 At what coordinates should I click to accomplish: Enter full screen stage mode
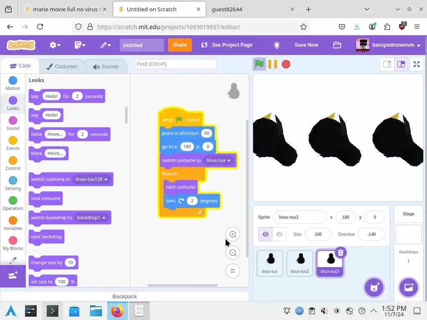coord(417,64)
